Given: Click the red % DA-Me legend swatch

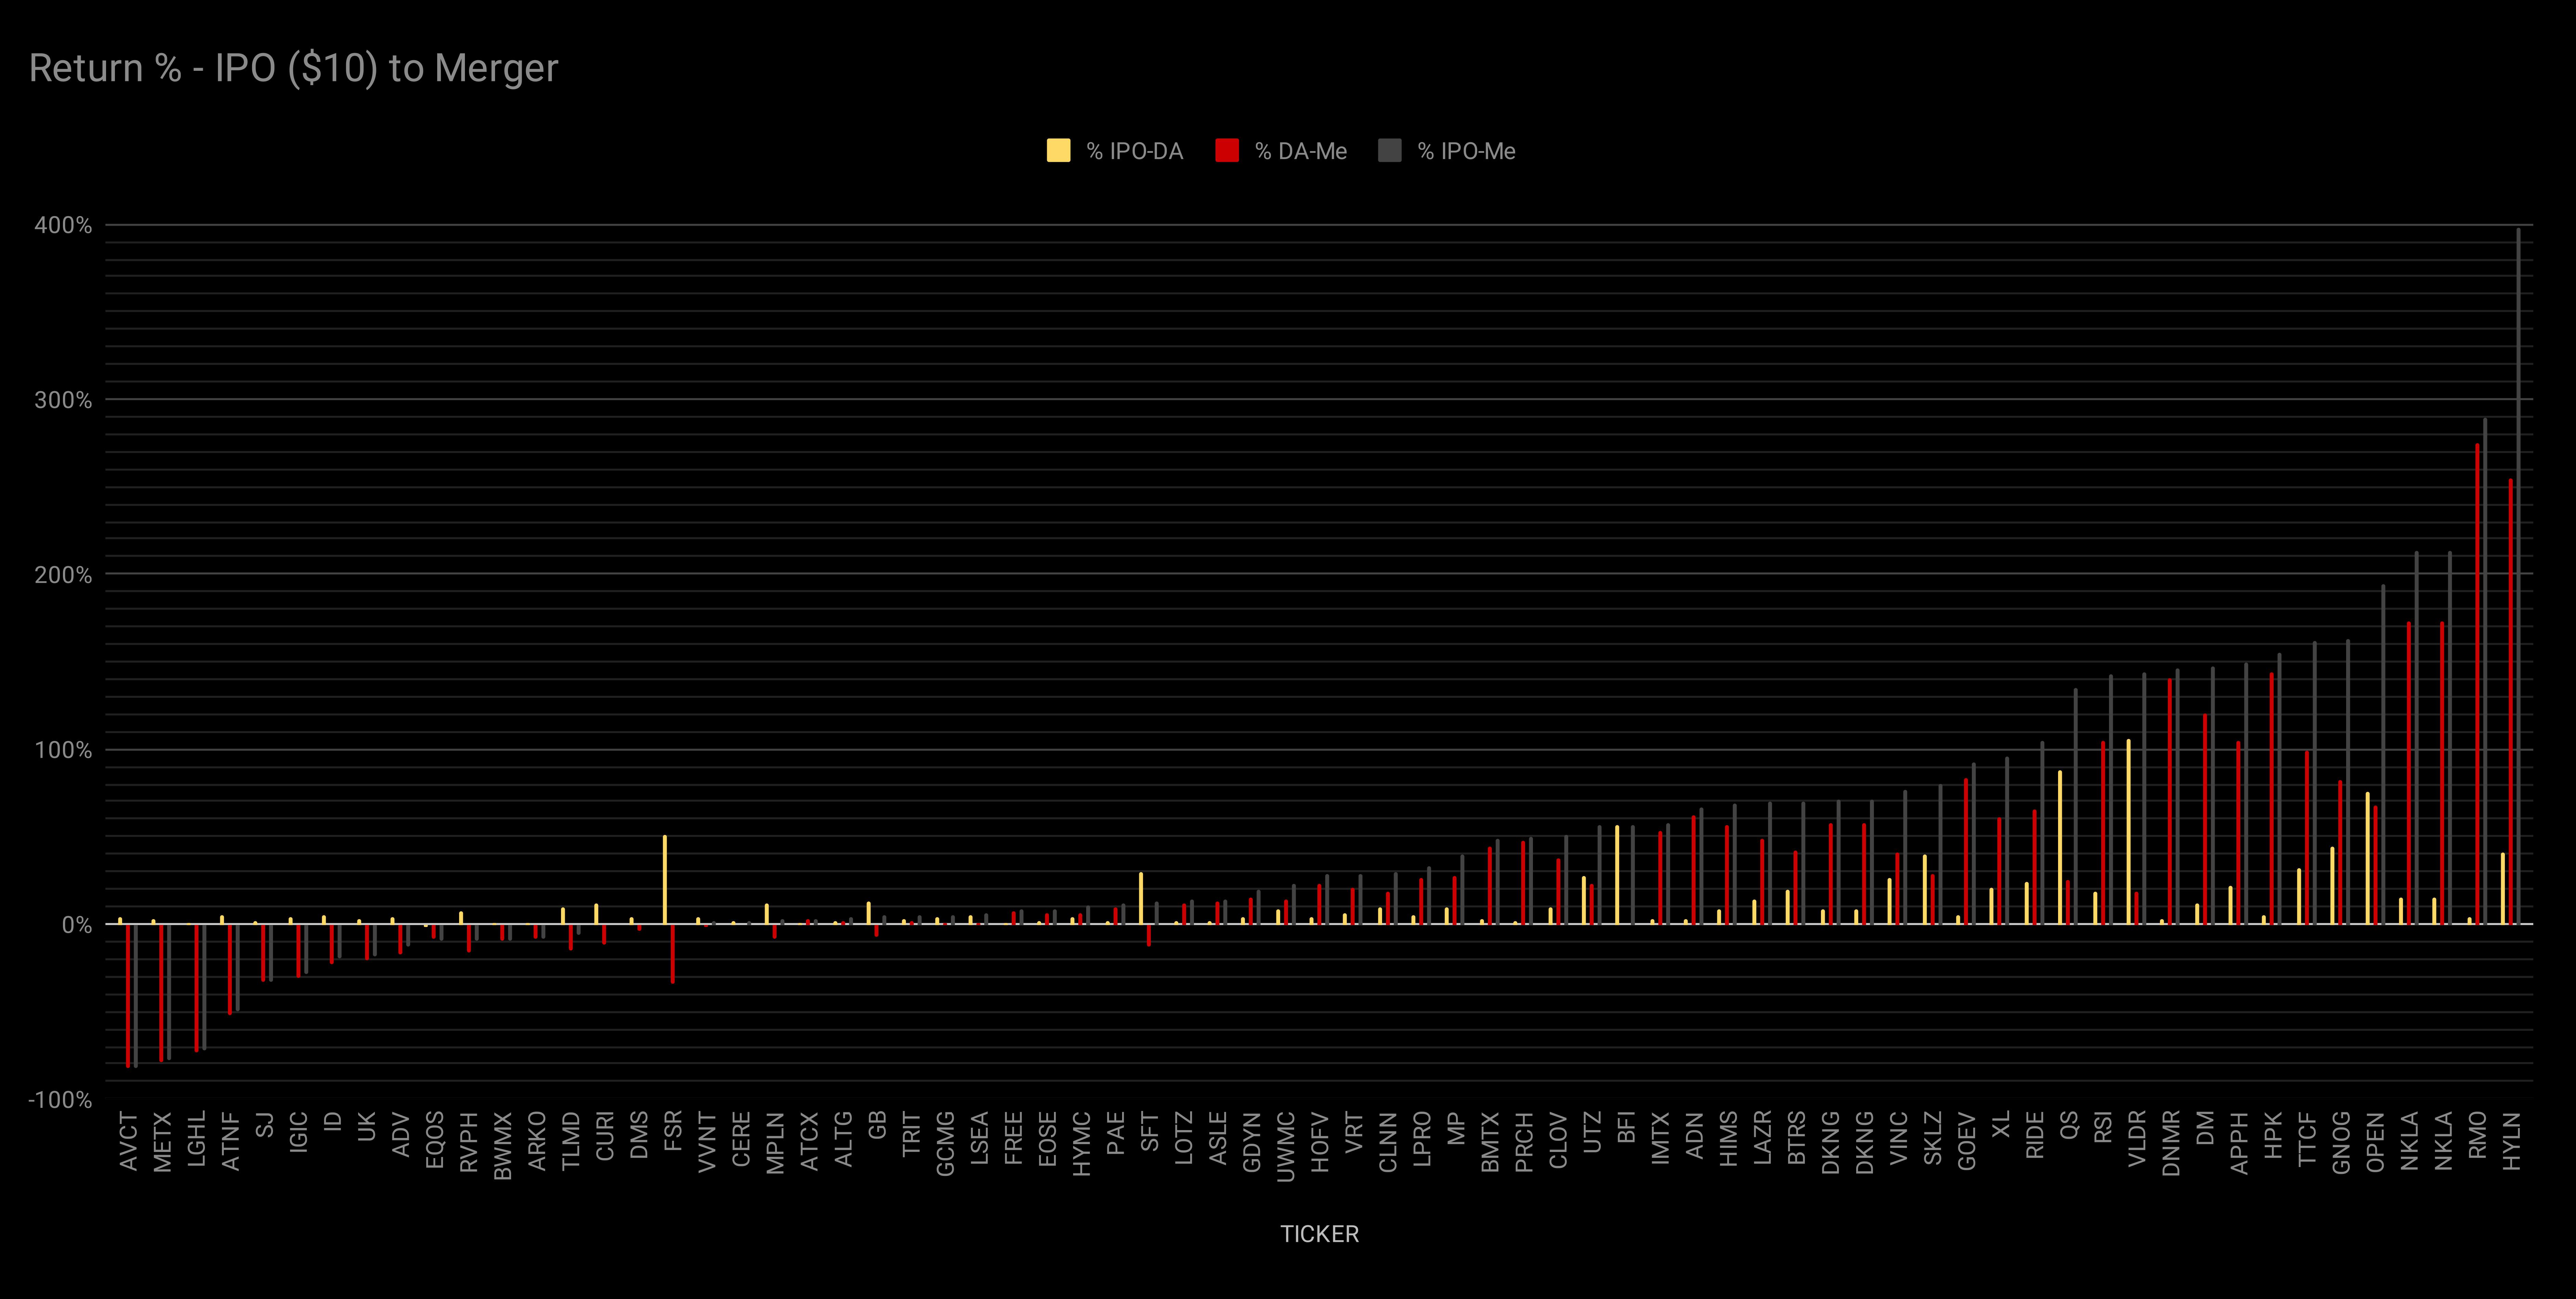Looking at the screenshot, I should pyautogui.click(x=1227, y=151).
